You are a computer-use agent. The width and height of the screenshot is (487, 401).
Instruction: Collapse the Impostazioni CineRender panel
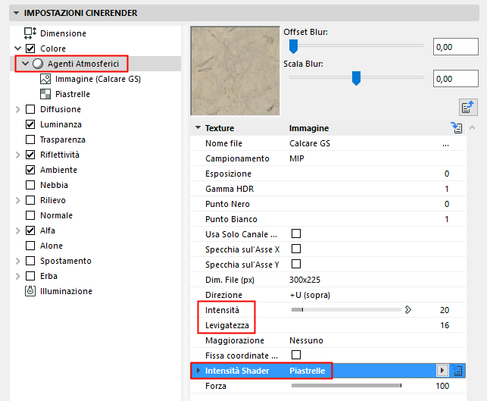click(x=17, y=13)
